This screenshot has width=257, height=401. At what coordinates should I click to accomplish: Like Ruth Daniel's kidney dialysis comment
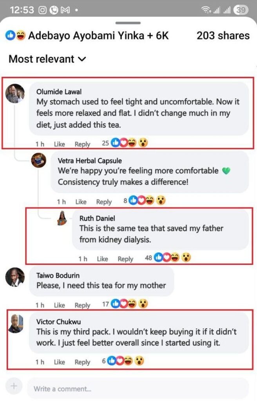pyautogui.click(x=102, y=258)
